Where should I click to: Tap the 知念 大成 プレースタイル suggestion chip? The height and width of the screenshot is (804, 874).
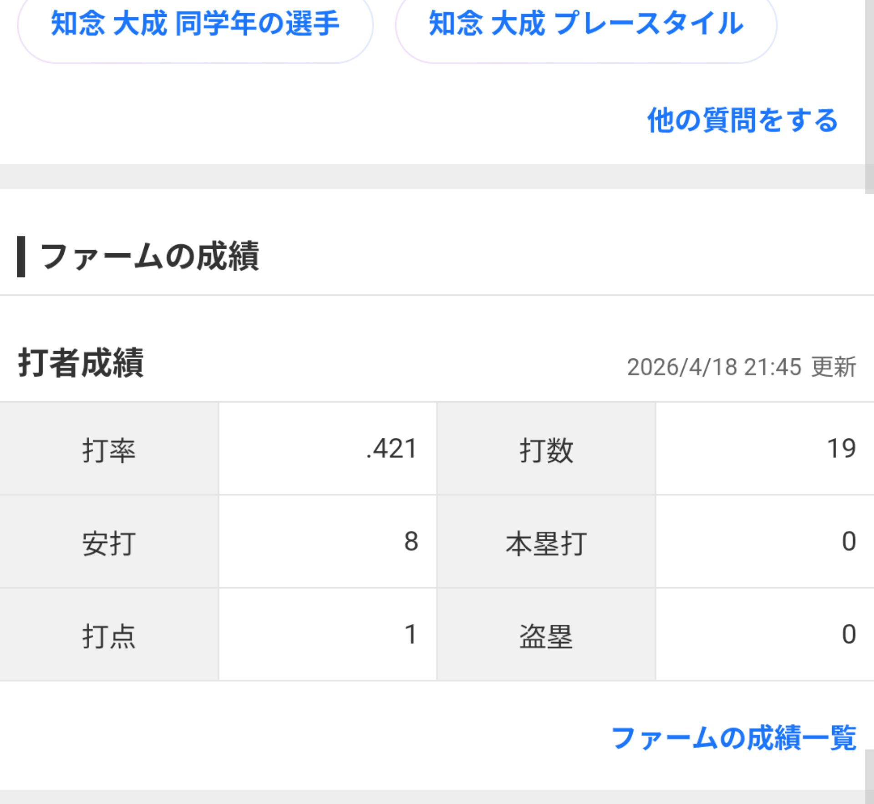pyautogui.click(x=586, y=25)
